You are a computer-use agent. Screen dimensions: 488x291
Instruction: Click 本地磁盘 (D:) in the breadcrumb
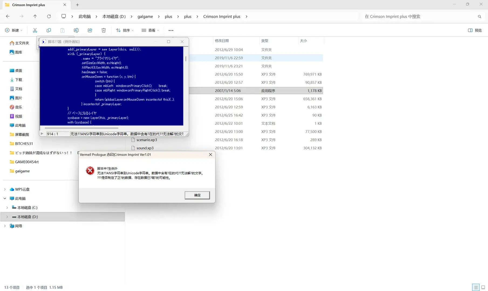coord(114,16)
